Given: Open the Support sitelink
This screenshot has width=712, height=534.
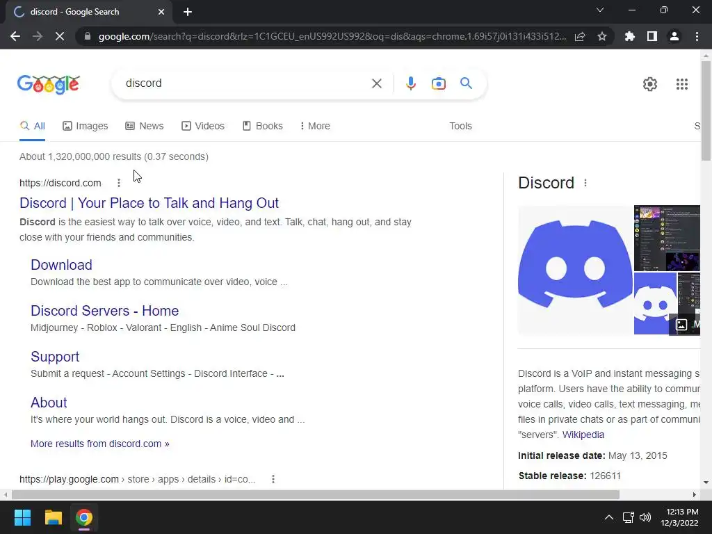Looking at the screenshot, I should tap(55, 357).
